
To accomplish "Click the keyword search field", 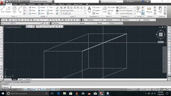I will [x=112, y=2].
